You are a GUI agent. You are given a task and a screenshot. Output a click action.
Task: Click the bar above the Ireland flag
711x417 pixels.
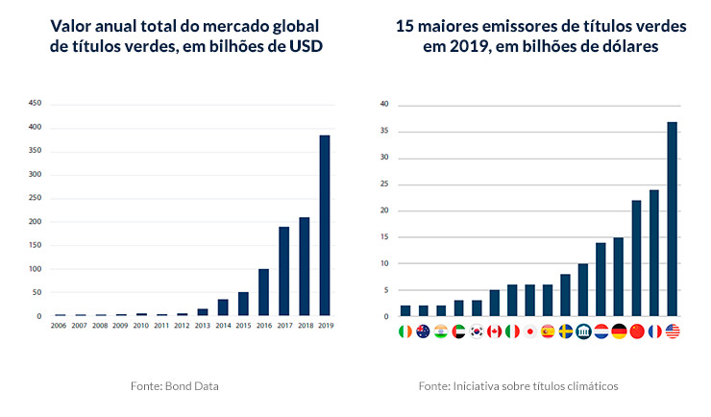click(405, 311)
